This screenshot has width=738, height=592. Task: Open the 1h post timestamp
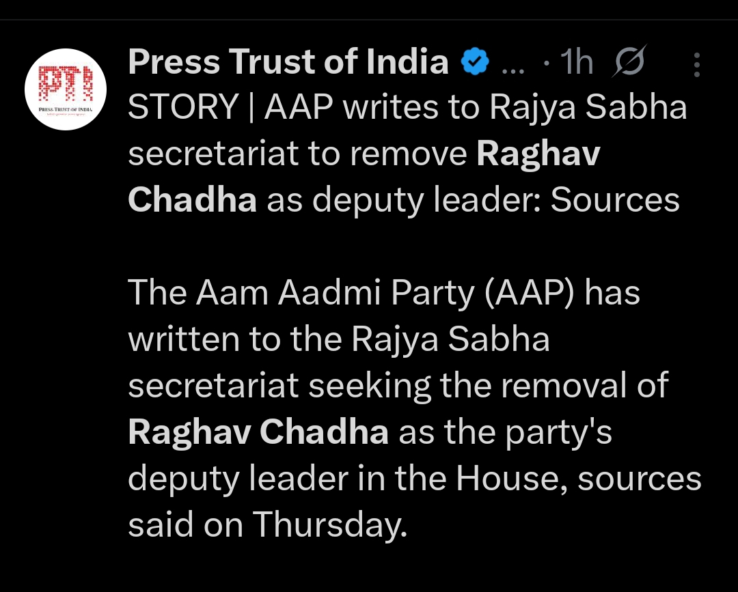click(576, 64)
